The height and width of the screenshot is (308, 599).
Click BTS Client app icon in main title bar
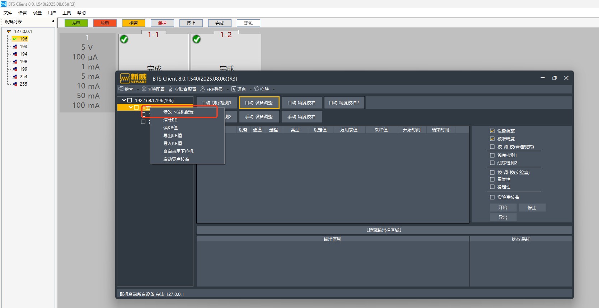pos(4,4)
